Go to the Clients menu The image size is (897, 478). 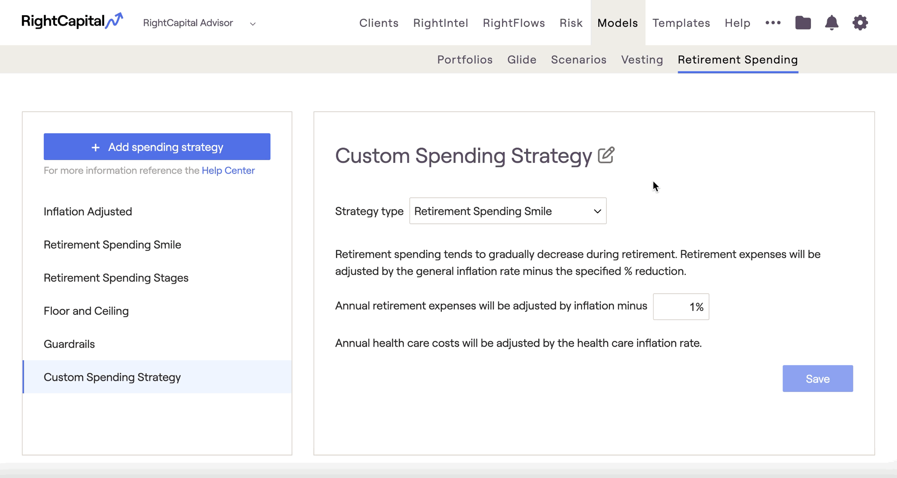point(379,23)
